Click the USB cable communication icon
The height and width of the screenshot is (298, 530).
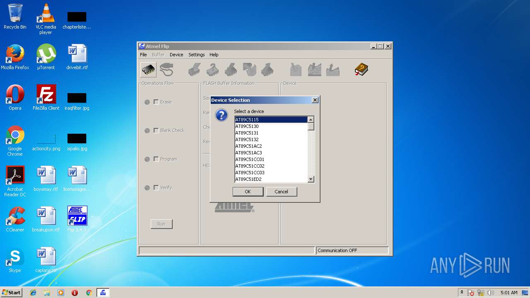[166, 70]
